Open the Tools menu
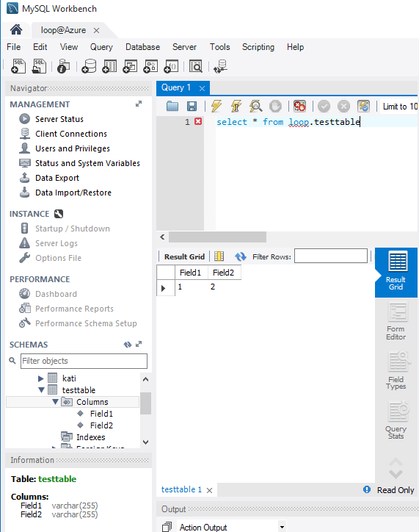Image resolution: width=419 pixels, height=532 pixels. [219, 47]
